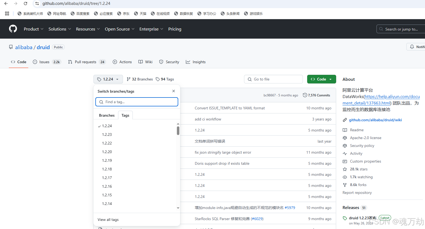Image resolution: width=425 pixels, height=229 pixels.
Task: Expand the Open Source menu
Action: tap(119, 29)
